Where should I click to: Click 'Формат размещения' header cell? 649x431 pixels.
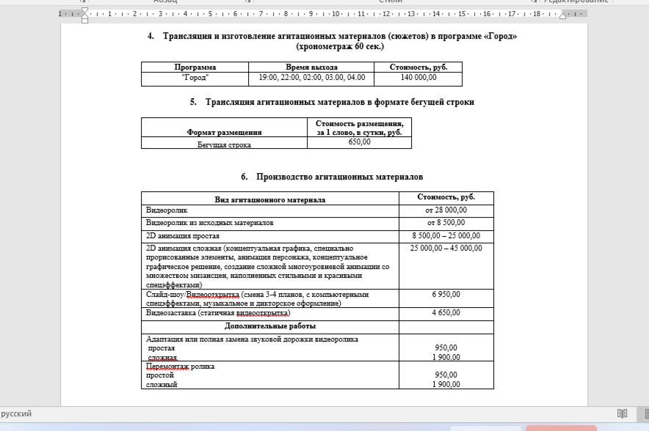[x=224, y=128]
